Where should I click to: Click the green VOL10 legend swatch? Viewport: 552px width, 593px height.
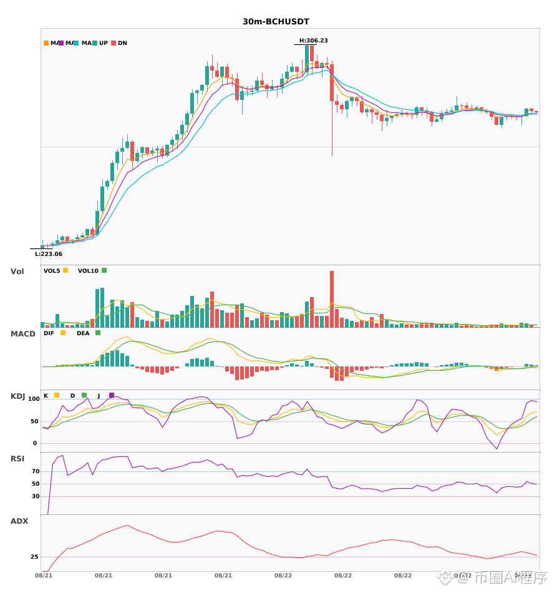(x=104, y=270)
